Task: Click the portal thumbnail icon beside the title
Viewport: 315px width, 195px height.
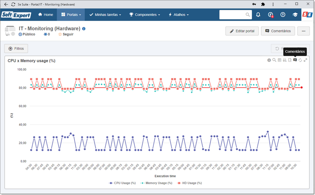Action: coord(10,31)
